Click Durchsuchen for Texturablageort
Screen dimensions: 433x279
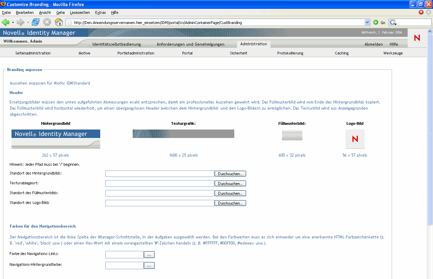(230, 184)
